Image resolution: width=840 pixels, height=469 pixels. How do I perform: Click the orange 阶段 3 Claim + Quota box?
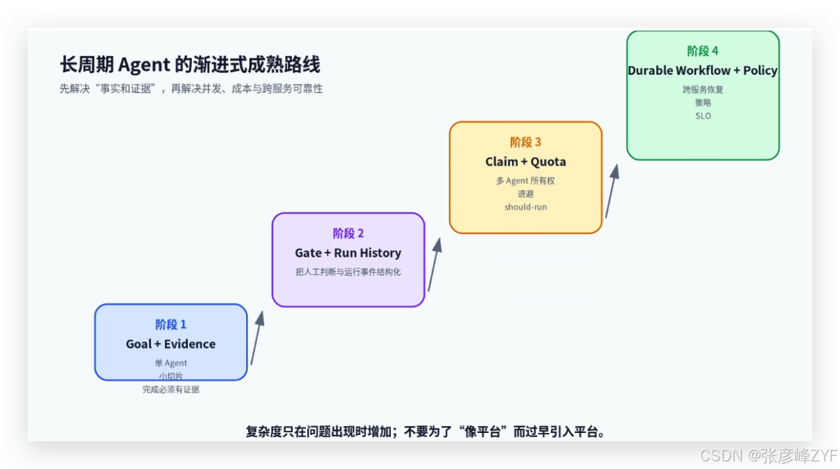525,178
